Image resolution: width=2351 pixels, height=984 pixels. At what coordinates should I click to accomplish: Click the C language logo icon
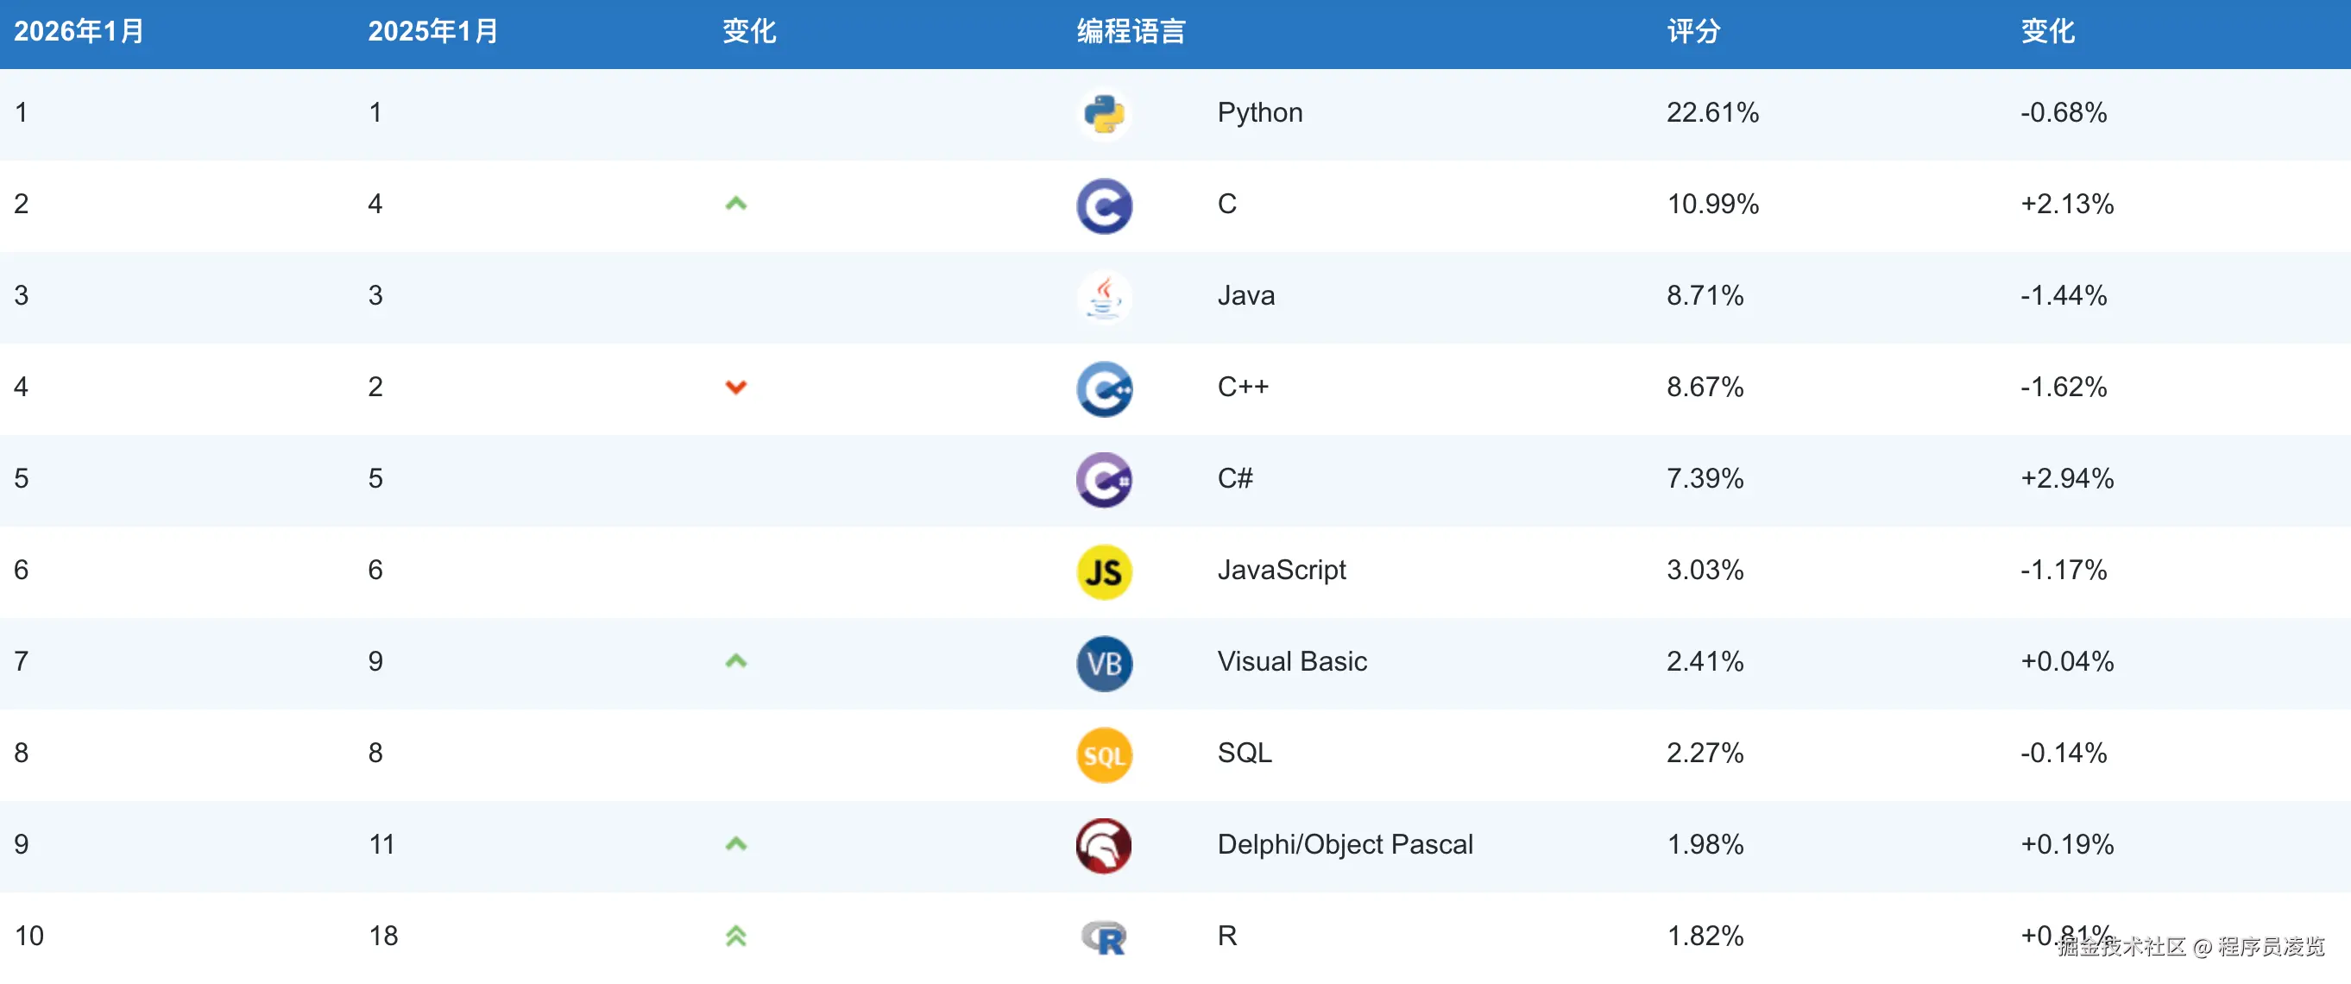(x=1103, y=205)
